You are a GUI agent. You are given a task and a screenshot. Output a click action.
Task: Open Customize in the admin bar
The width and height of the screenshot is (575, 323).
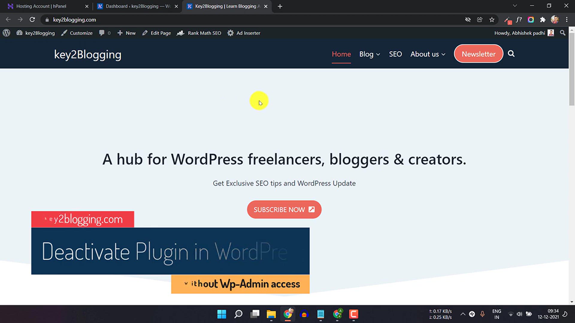(x=77, y=33)
